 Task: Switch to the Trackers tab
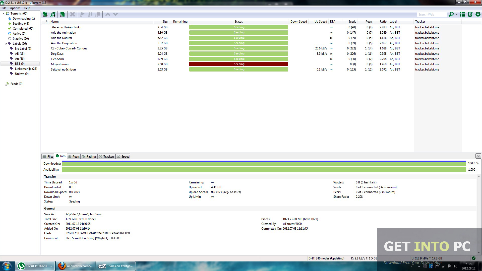(x=107, y=156)
